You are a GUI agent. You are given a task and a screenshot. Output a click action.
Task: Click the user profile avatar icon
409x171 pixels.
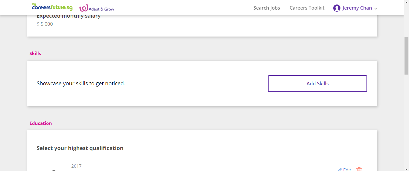[x=337, y=8]
